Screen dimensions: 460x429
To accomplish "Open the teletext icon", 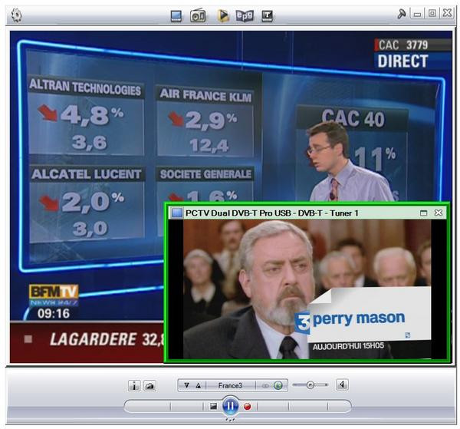I will click(267, 16).
